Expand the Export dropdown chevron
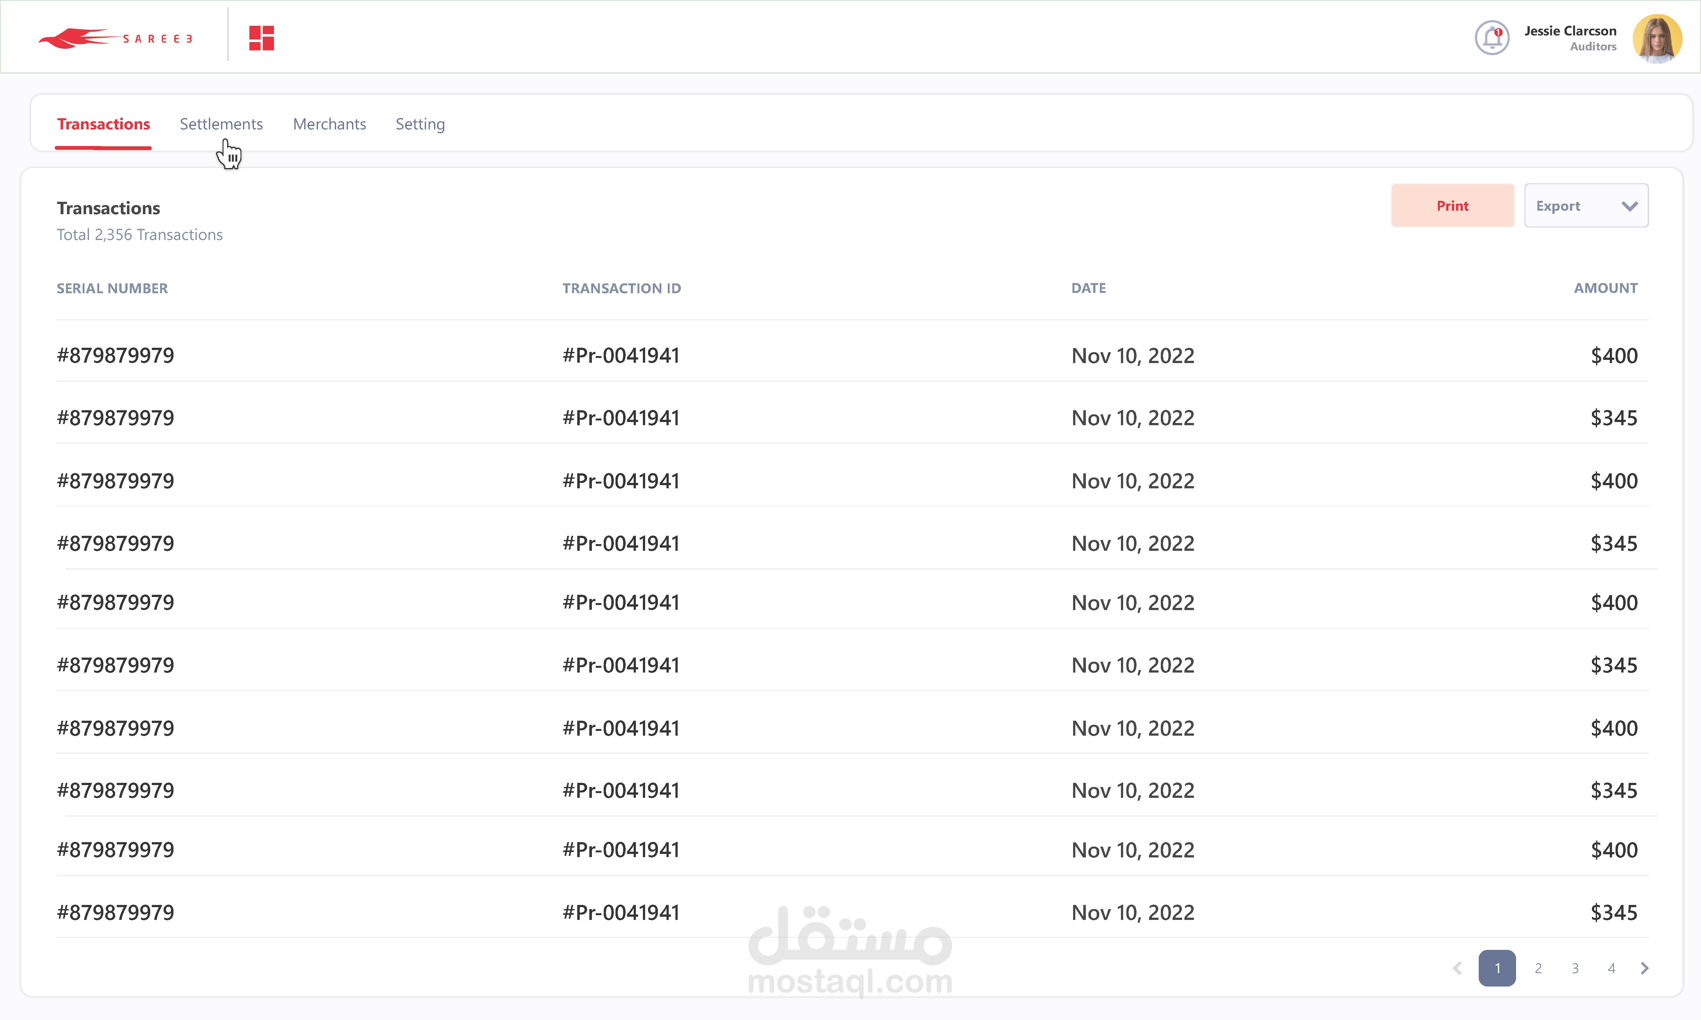The image size is (1701, 1020). (1629, 206)
